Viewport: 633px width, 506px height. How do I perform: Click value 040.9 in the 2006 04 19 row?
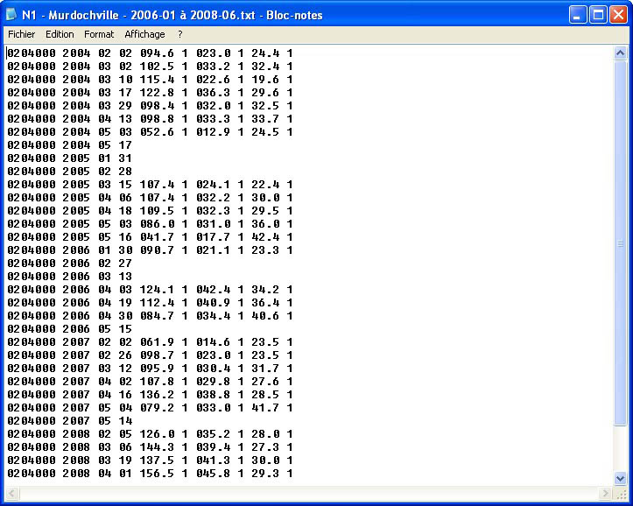click(x=213, y=303)
